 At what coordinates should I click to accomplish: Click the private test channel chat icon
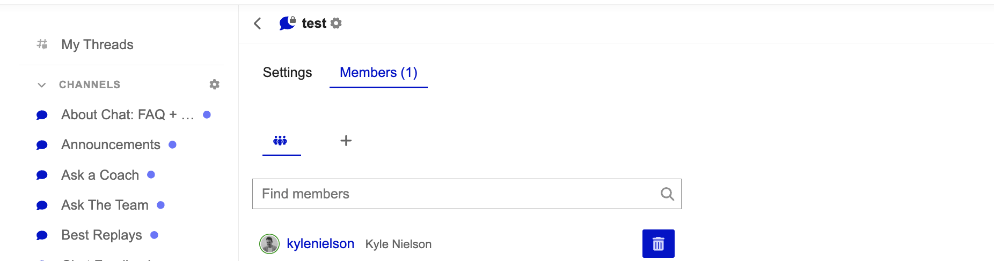click(287, 23)
